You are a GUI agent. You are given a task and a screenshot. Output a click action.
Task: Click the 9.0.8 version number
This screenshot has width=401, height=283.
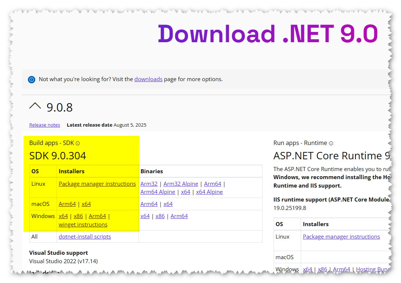pos(59,108)
